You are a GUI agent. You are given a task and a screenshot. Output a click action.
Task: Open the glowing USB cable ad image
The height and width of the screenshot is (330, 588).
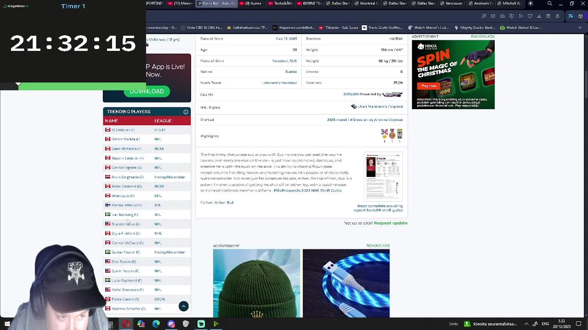pyautogui.click(x=346, y=283)
